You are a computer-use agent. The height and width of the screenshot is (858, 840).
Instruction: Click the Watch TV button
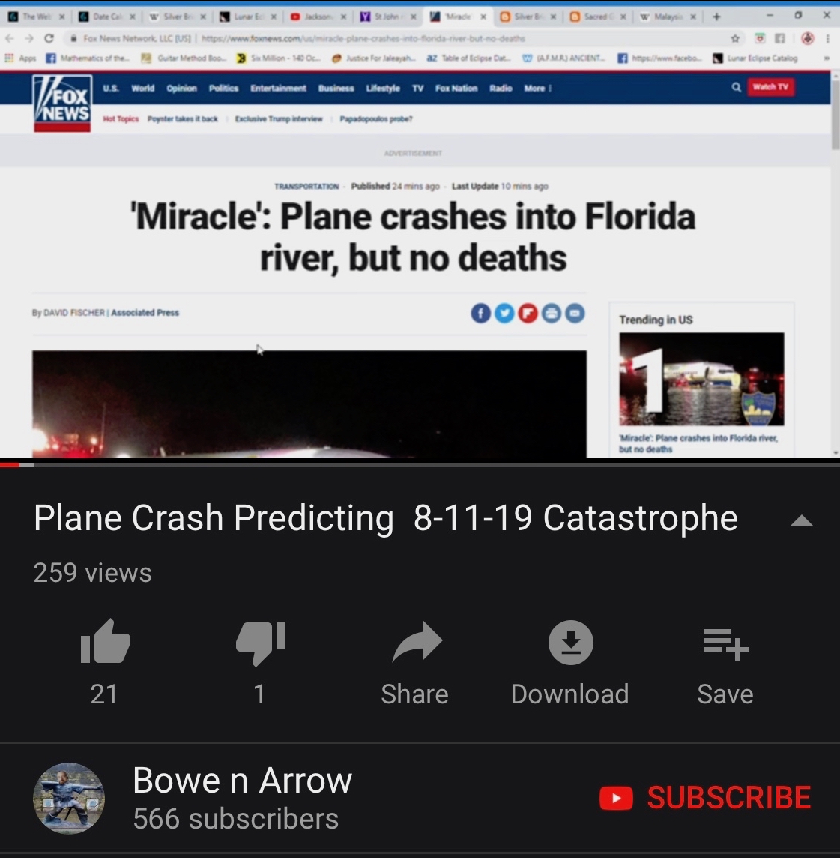[x=770, y=87]
